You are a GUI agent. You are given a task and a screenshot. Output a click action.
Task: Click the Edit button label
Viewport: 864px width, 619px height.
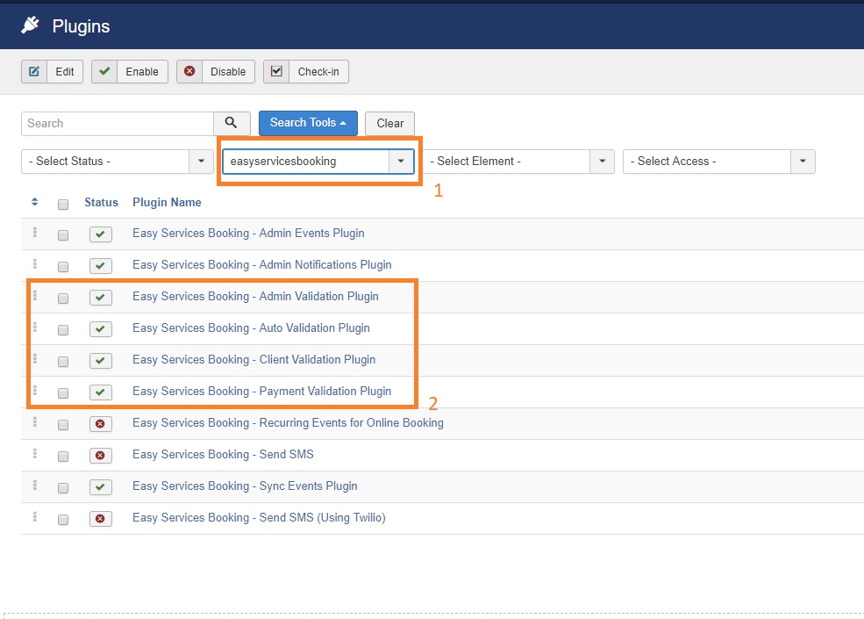click(x=65, y=72)
